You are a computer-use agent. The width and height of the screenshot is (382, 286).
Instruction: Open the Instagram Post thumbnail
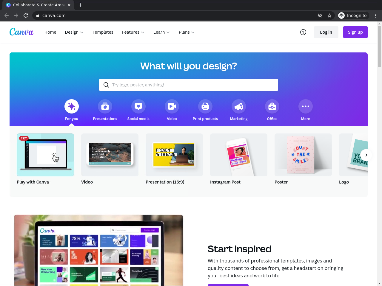point(239,155)
